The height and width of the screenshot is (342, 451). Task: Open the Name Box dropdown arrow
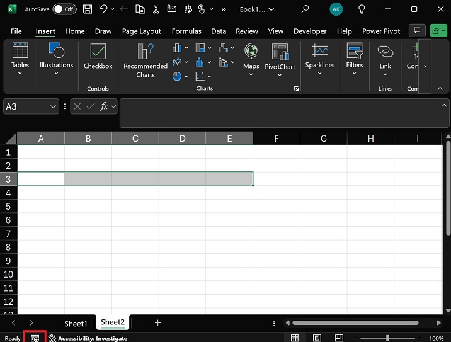[x=53, y=107]
